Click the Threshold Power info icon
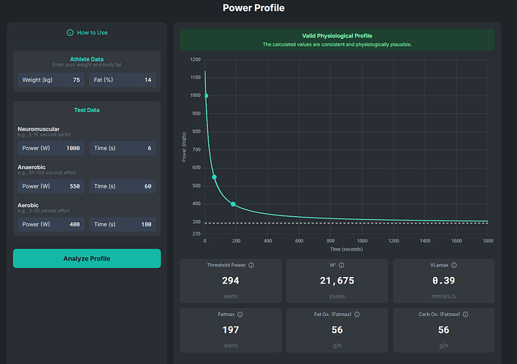The height and width of the screenshot is (364, 517). click(x=251, y=265)
